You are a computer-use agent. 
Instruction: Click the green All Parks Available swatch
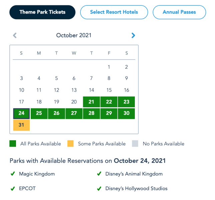tap(13, 144)
